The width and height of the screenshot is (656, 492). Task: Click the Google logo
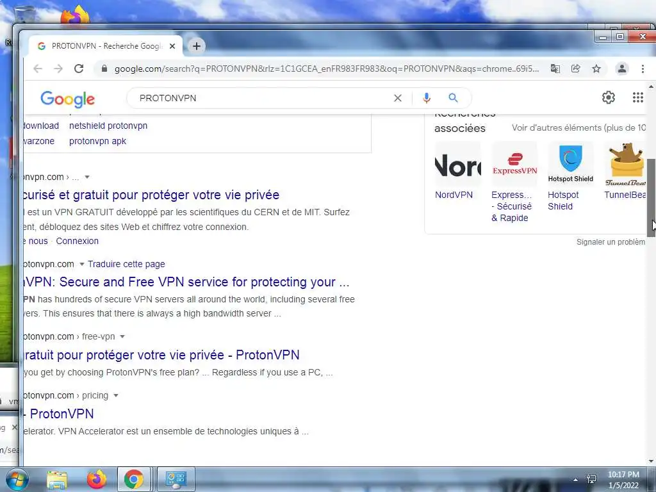point(67,99)
